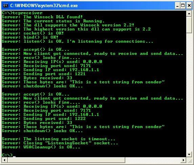Click the horizontal scrollbar left arrow
194x165 pixels.
coord(5,160)
